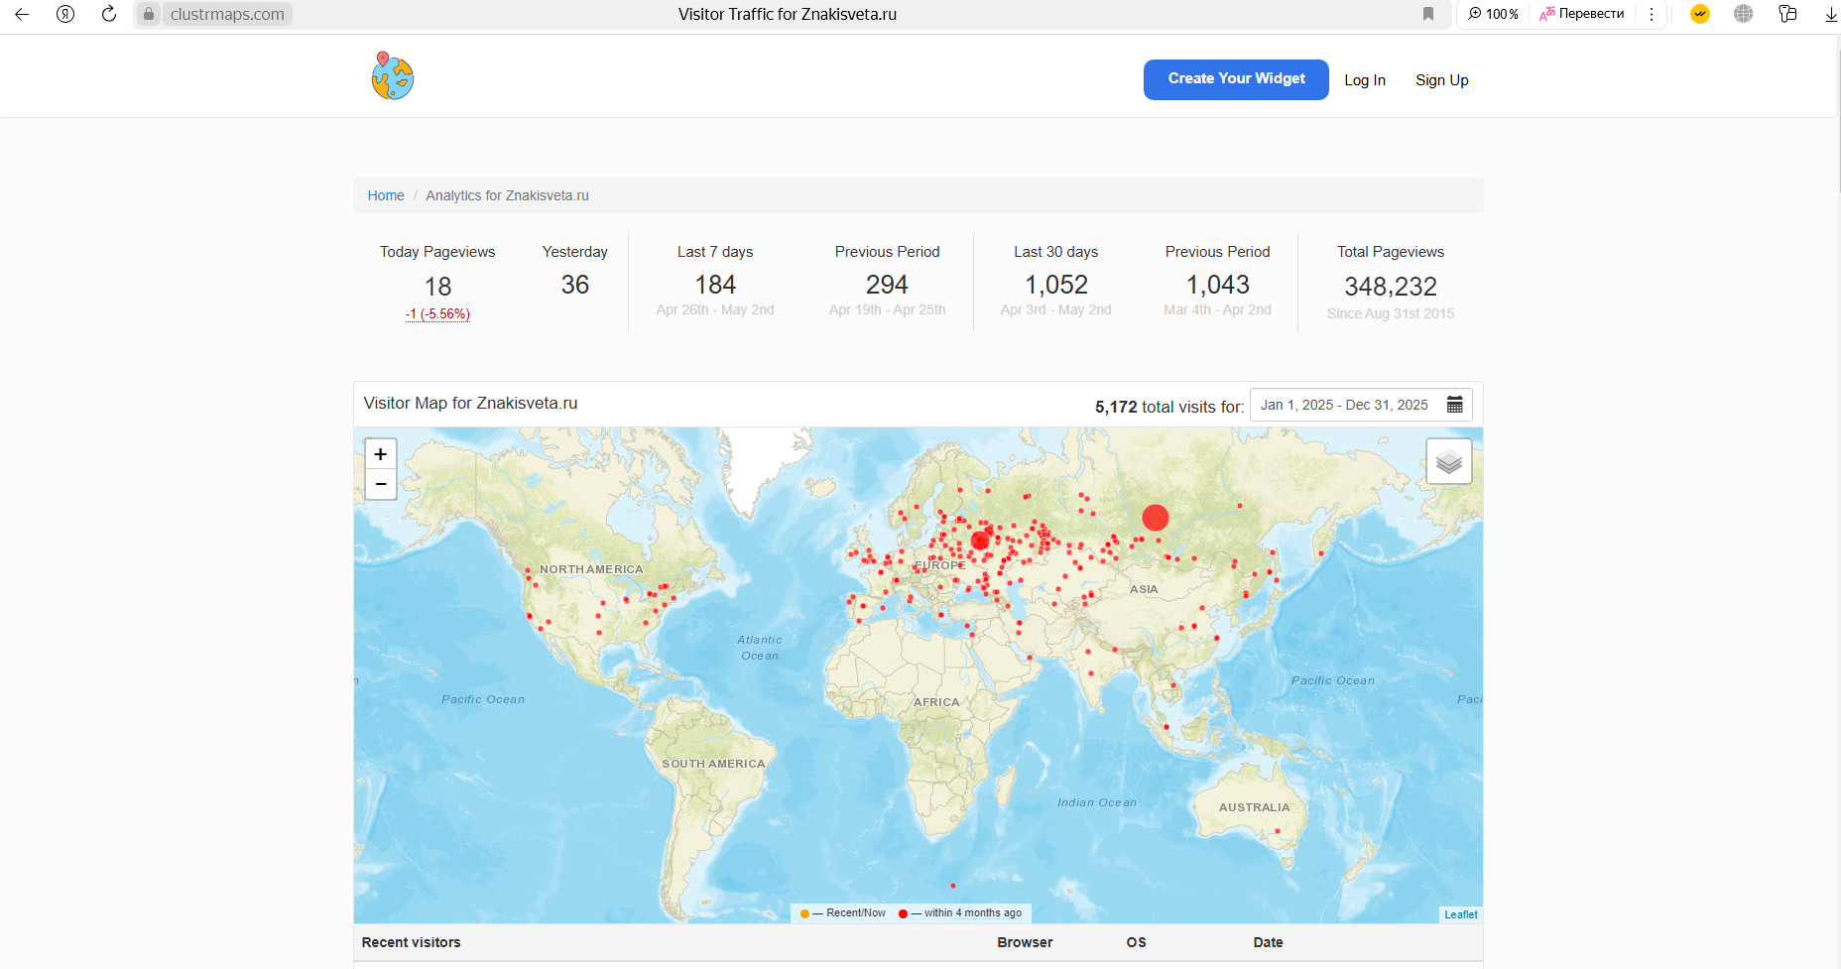1841x969 pixels.
Task: Click the large red marker in Siberia
Action: [1155, 517]
